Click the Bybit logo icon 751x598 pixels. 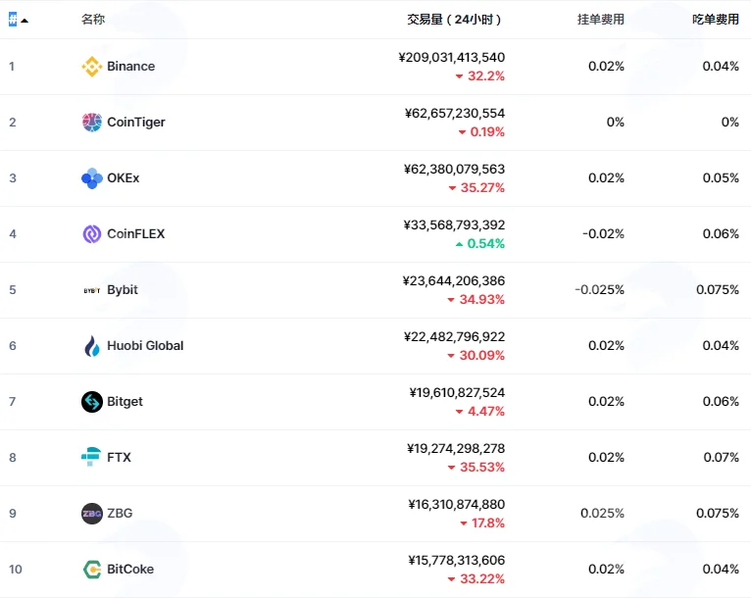coord(91,290)
